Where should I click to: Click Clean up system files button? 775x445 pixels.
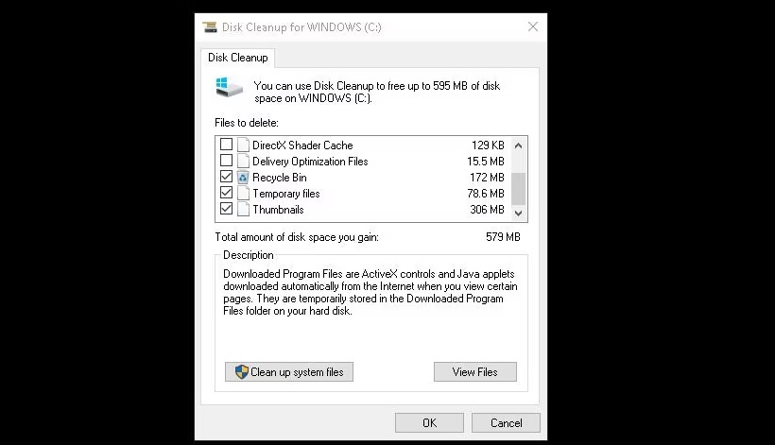pyautogui.click(x=289, y=372)
